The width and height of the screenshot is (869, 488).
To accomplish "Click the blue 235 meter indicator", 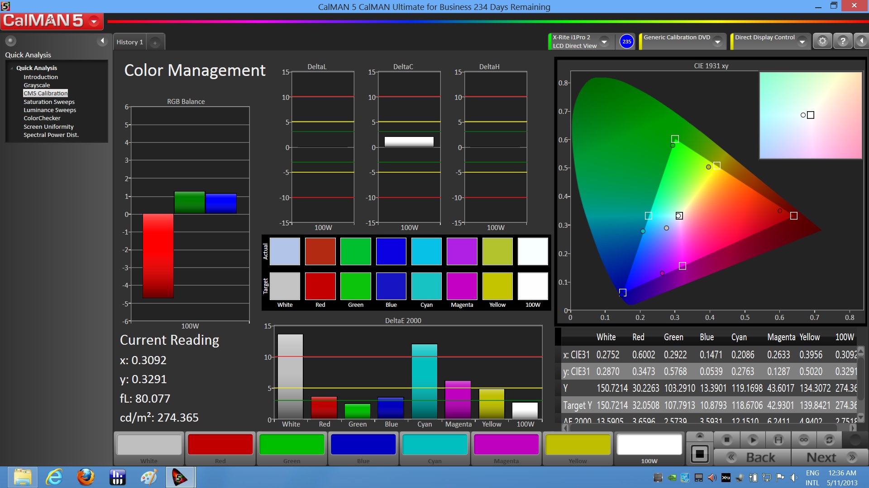I will 626,41.
